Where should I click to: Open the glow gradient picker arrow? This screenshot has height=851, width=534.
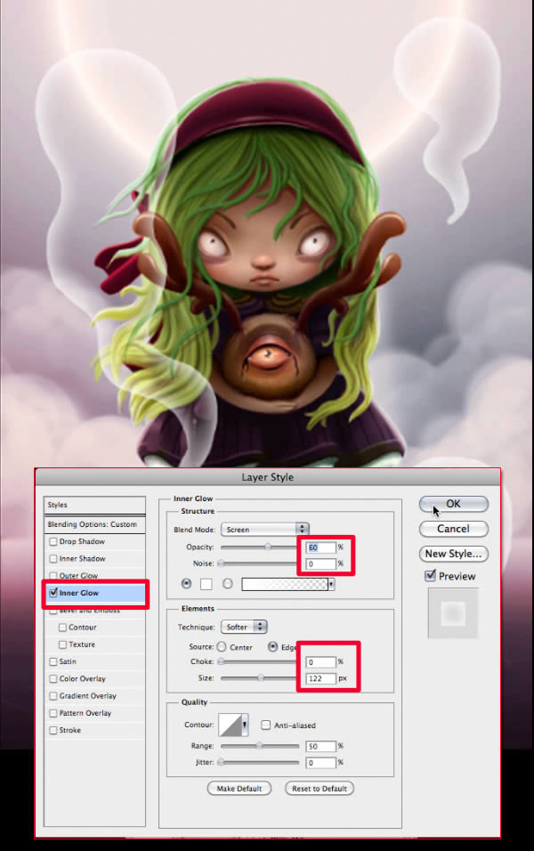[331, 584]
